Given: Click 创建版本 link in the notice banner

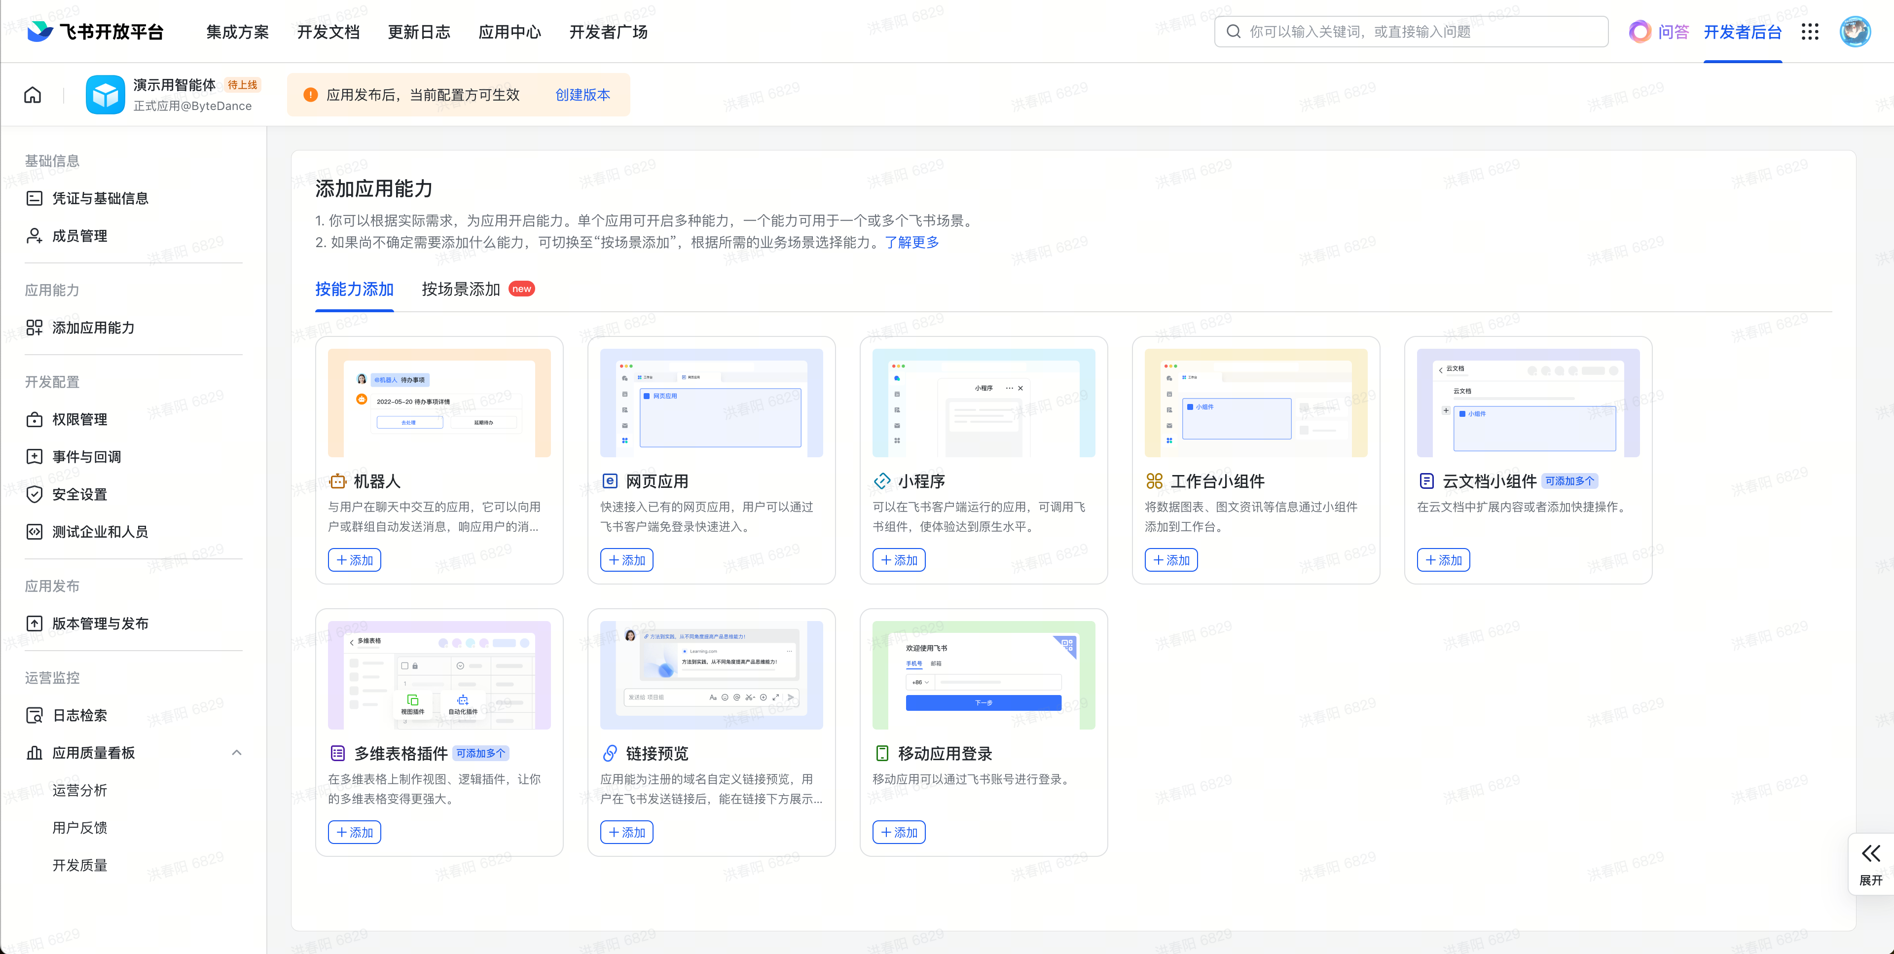Looking at the screenshot, I should 583,95.
